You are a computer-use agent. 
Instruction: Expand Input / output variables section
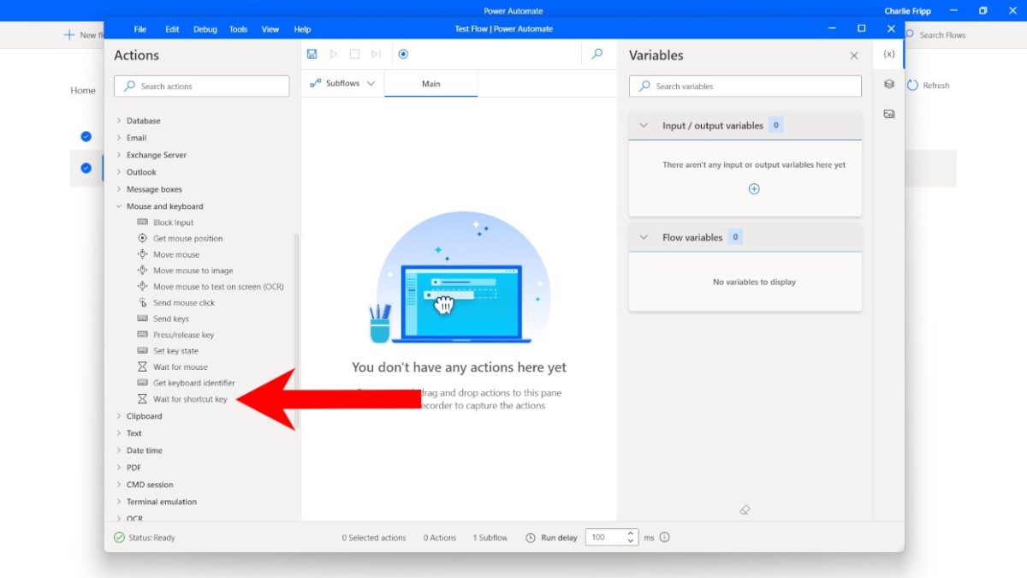coord(644,125)
